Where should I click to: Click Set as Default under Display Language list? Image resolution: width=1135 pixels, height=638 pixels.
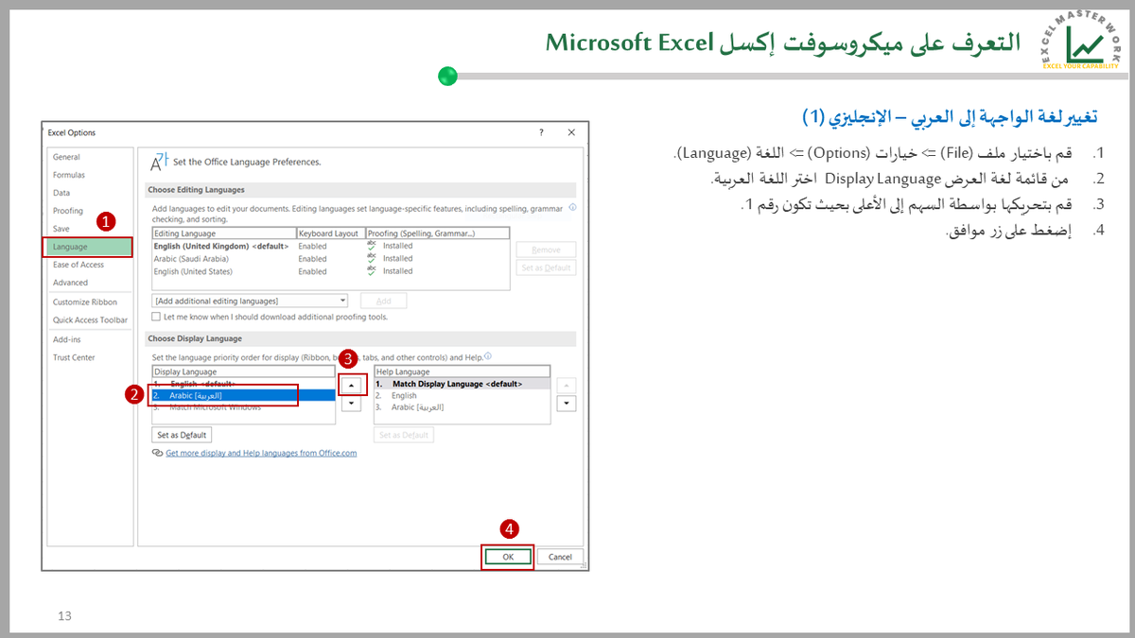pos(182,435)
